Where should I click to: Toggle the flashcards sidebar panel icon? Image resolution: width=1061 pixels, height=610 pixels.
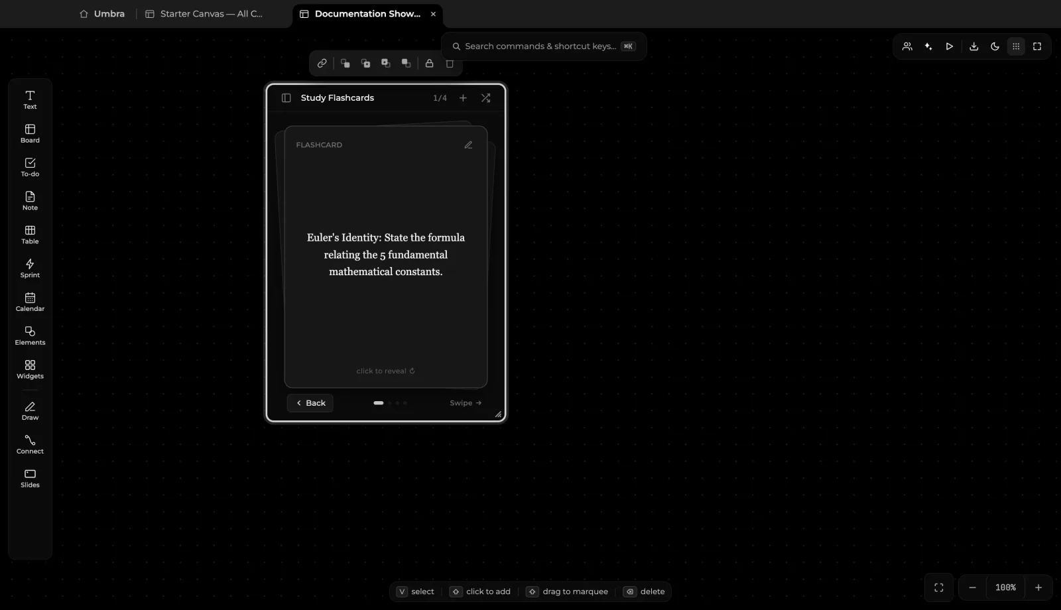point(286,97)
